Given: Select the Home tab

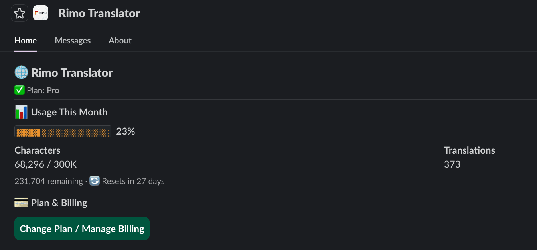Looking at the screenshot, I should click(x=26, y=40).
